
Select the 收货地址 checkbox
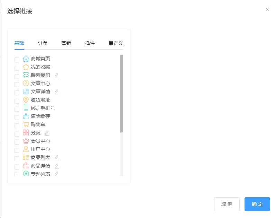[17, 101]
